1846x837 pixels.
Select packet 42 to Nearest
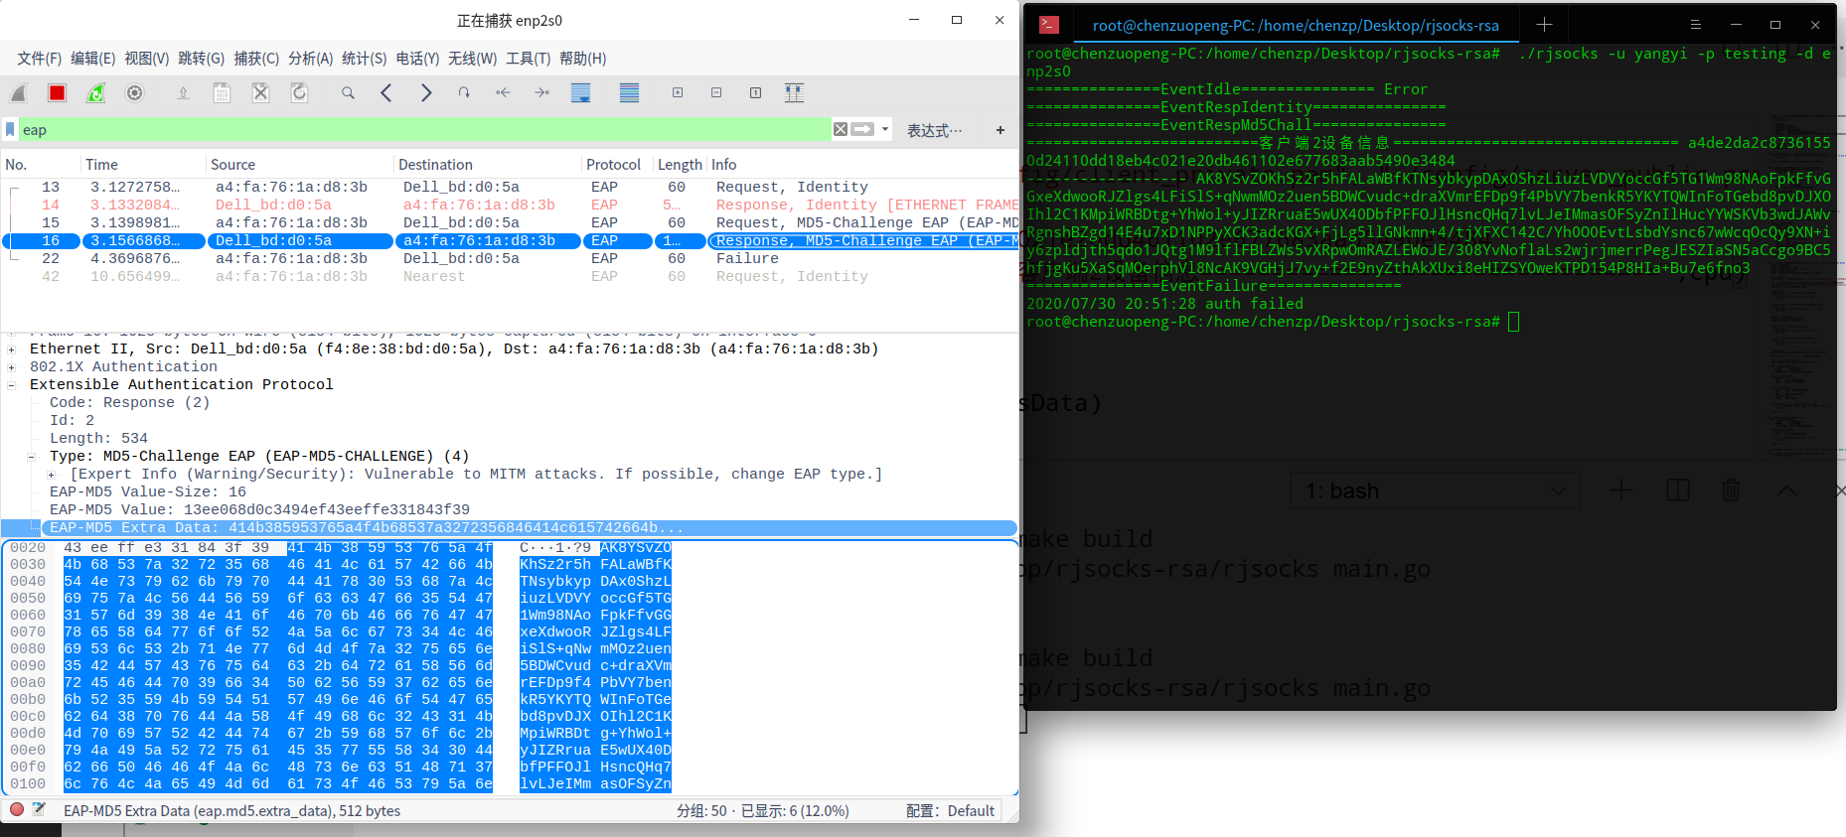pyautogui.click(x=511, y=276)
